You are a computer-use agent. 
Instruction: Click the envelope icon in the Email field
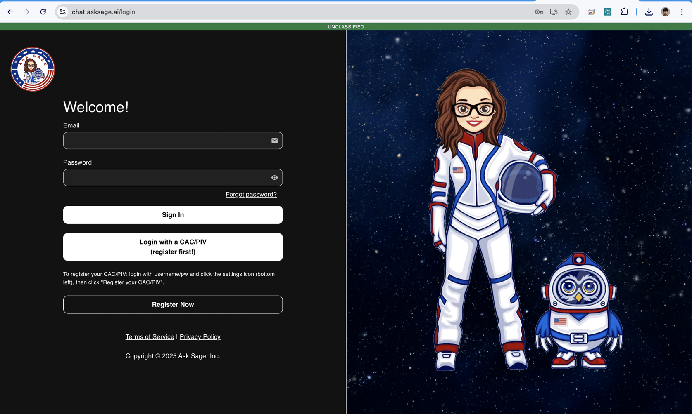click(x=274, y=141)
